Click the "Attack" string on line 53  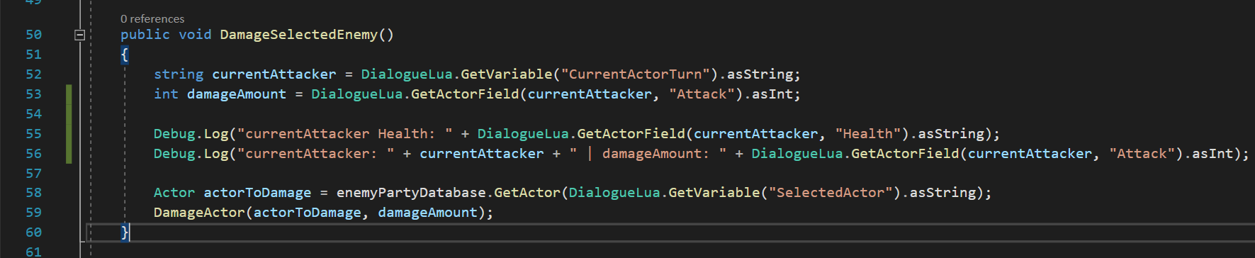coord(702,94)
